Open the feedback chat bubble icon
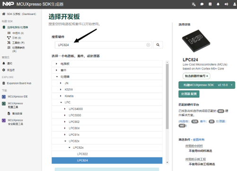 coord(202,4)
